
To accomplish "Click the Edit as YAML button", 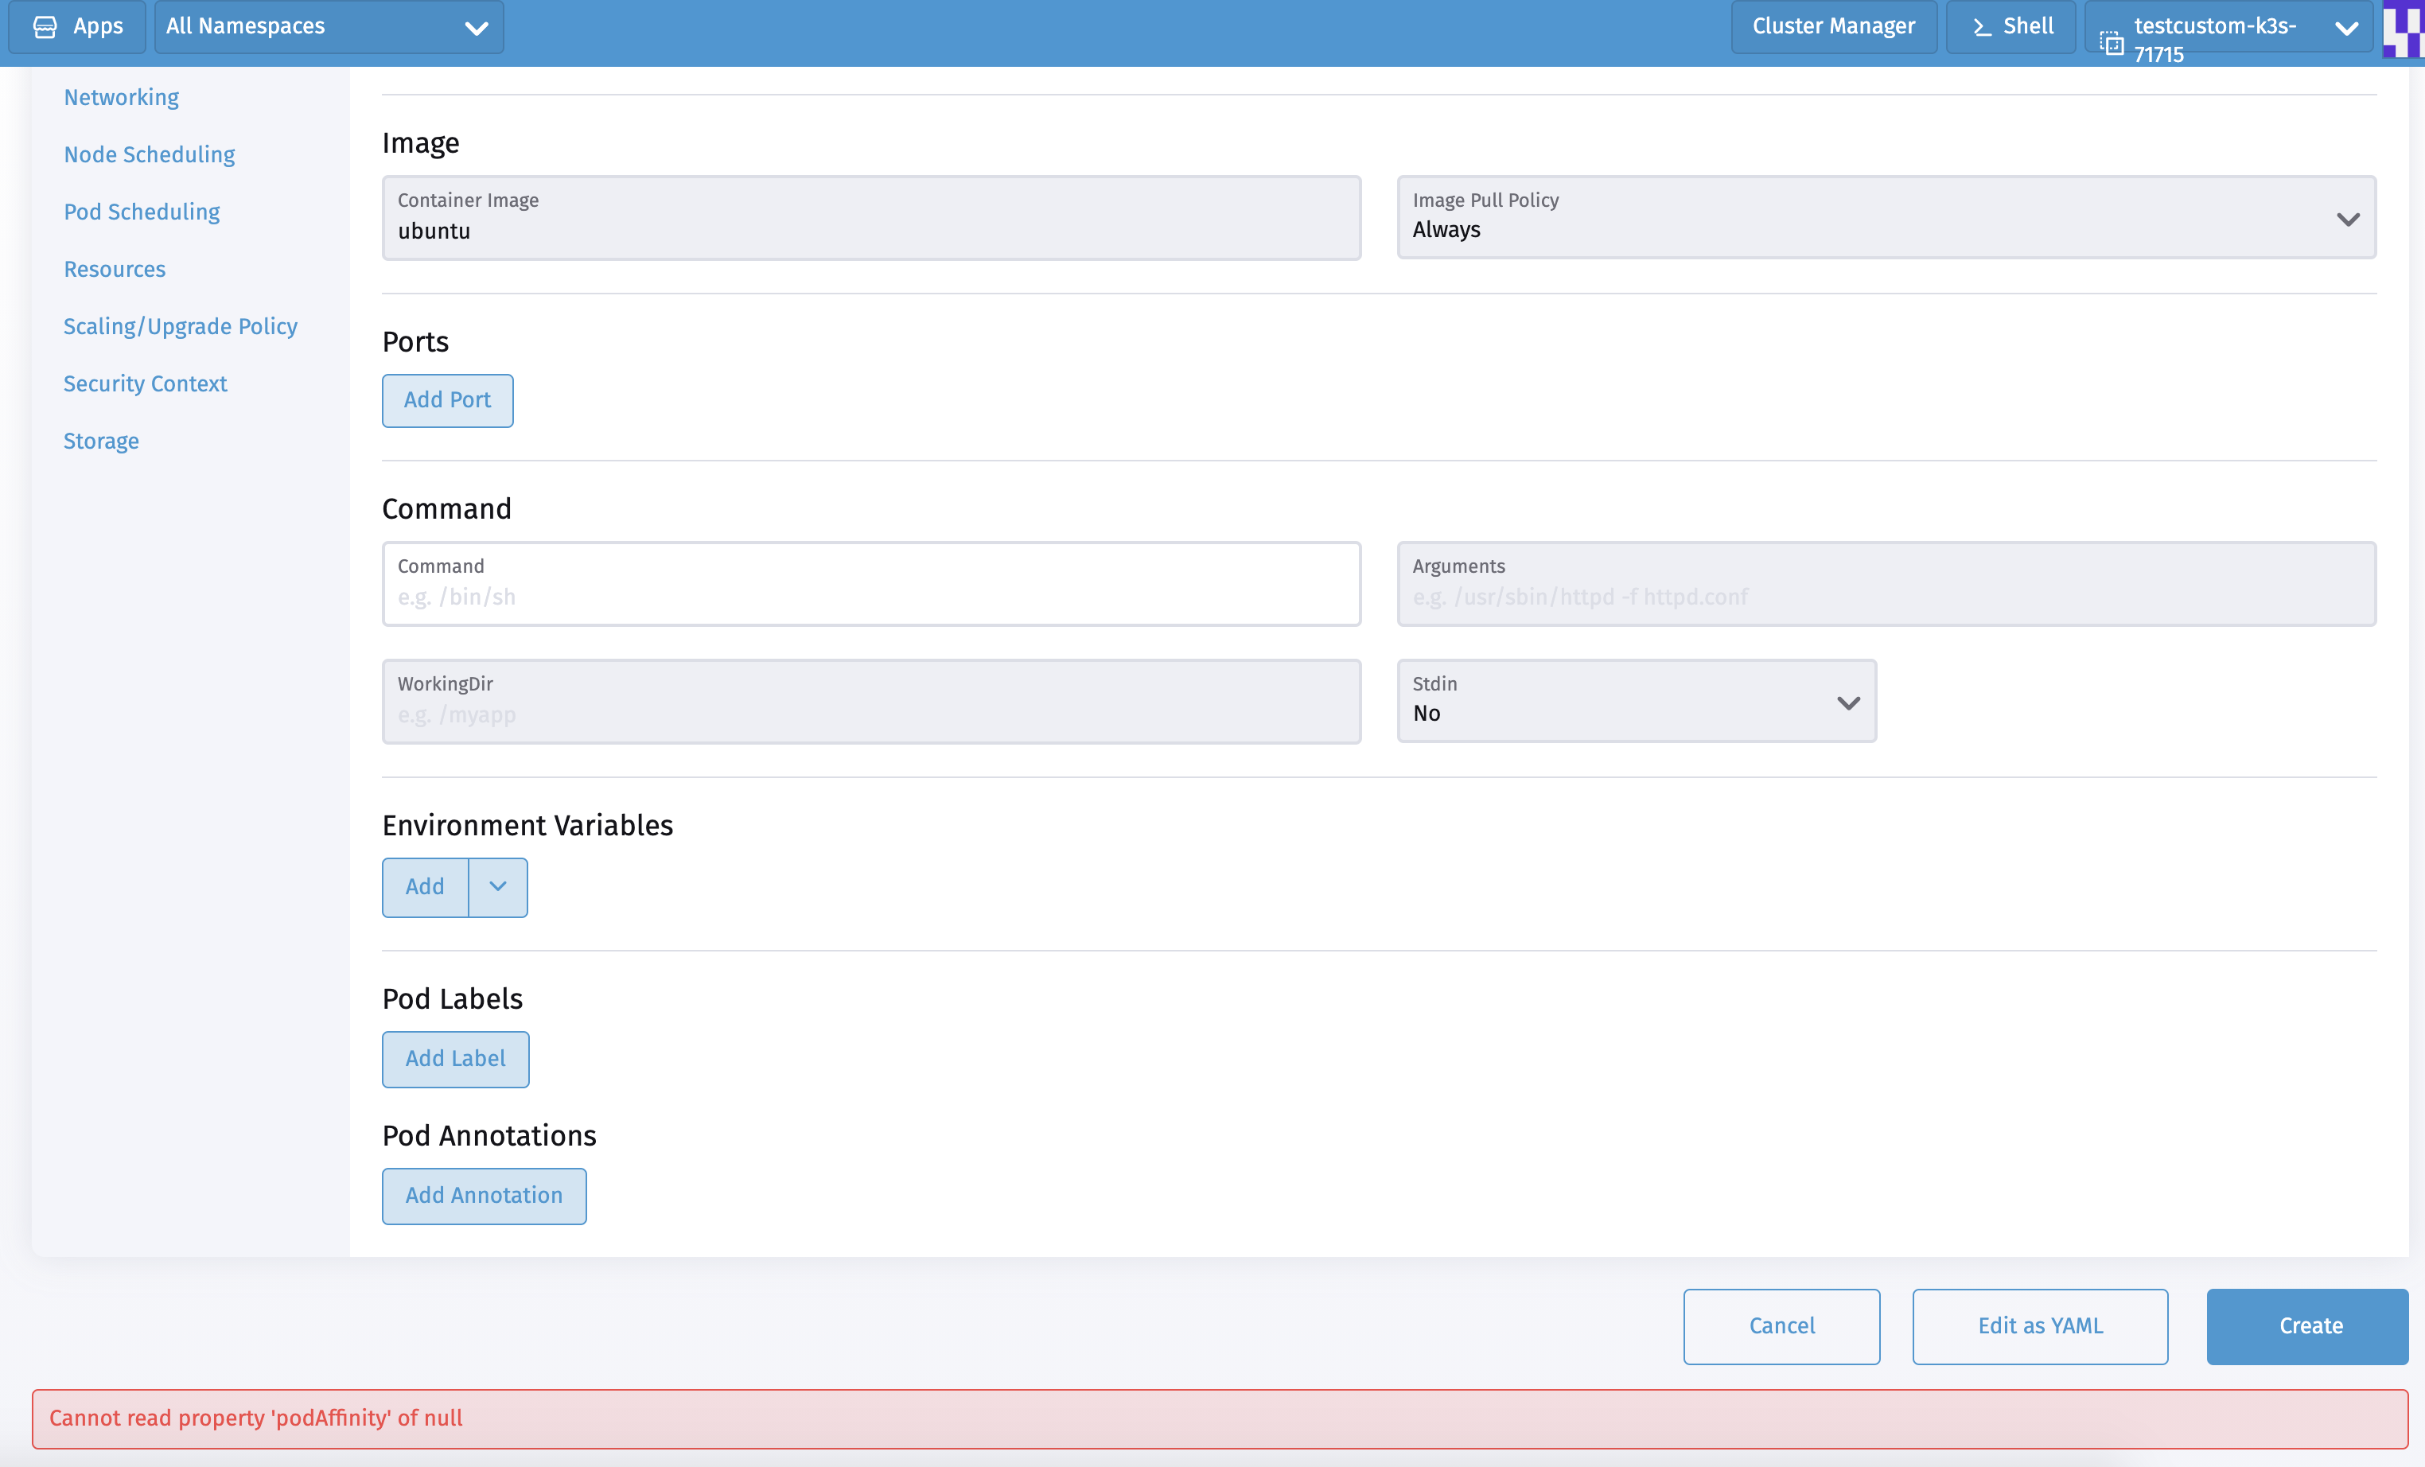I will click(x=2039, y=1325).
